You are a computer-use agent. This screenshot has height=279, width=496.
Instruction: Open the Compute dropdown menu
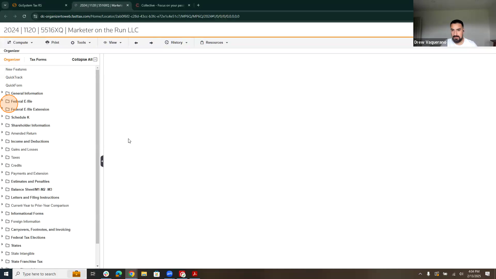20,42
